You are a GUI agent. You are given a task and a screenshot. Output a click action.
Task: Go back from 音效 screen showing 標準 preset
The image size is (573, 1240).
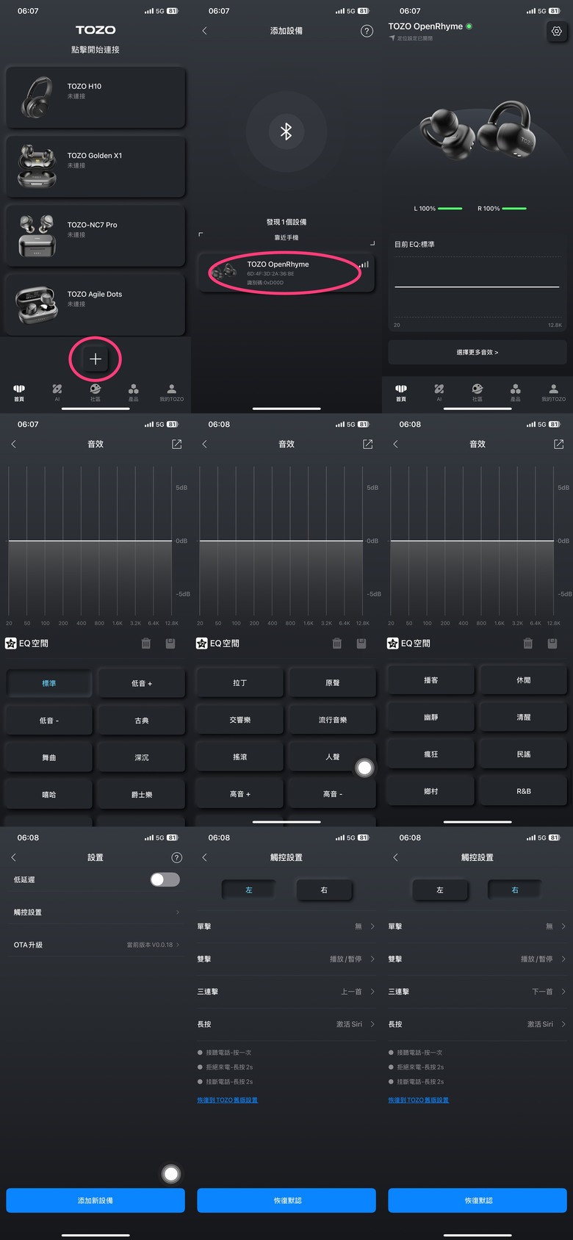(13, 444)
